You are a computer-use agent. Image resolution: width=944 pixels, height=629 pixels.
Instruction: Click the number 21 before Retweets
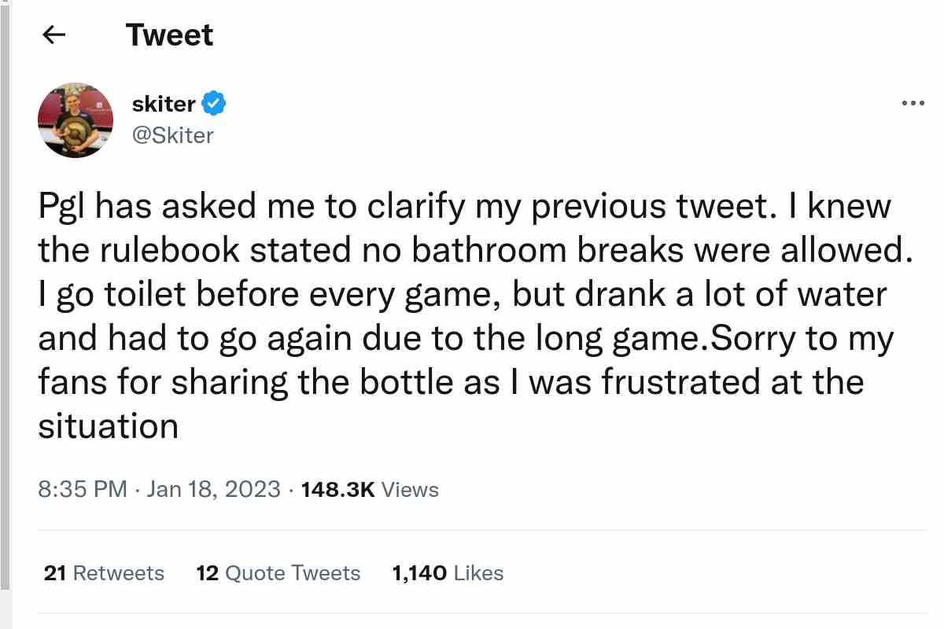pos(54,573)
